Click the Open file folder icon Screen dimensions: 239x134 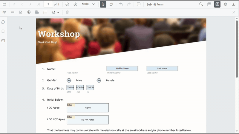pyautogui.click(x=4, y=4)
